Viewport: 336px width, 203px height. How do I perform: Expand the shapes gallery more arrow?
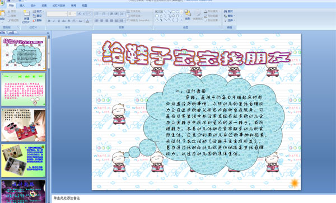[181, 20]
